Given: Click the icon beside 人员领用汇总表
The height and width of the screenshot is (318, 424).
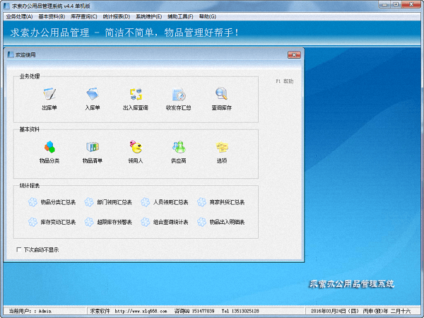Looking at the screenshot, I should pos(145,202).
